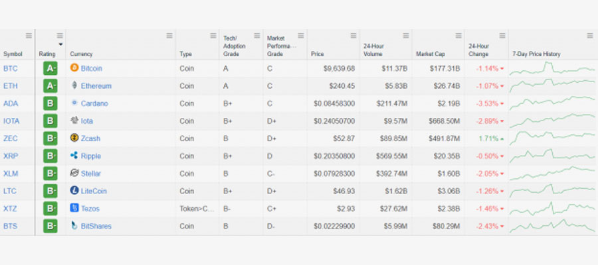This screenshot has width=598, height=265.
Task: Click the Ripple logo icon
Action: pyautogui.click(x=74, y=156)
